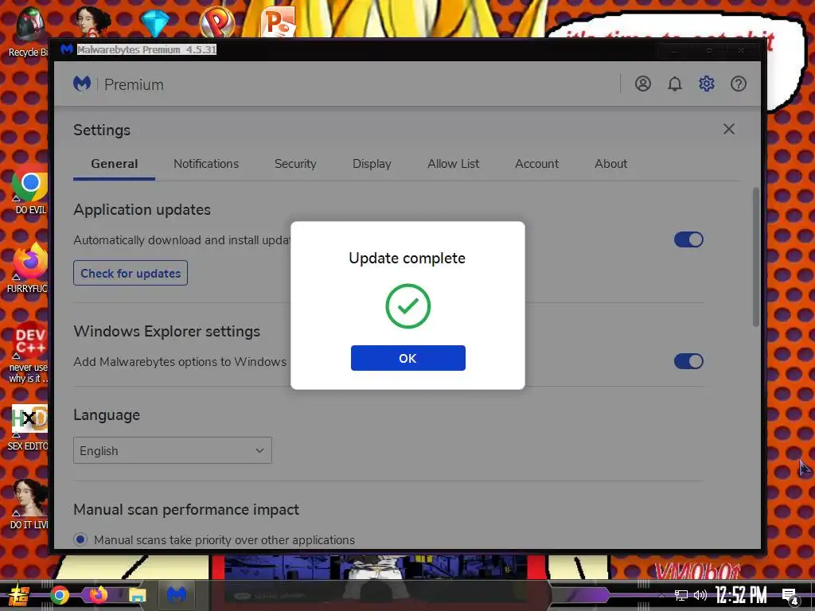Image resolution: width=815 pixels, height=611 pixels.
Task: Click OK in Update complete dialog
Action: tap(407, 358)
